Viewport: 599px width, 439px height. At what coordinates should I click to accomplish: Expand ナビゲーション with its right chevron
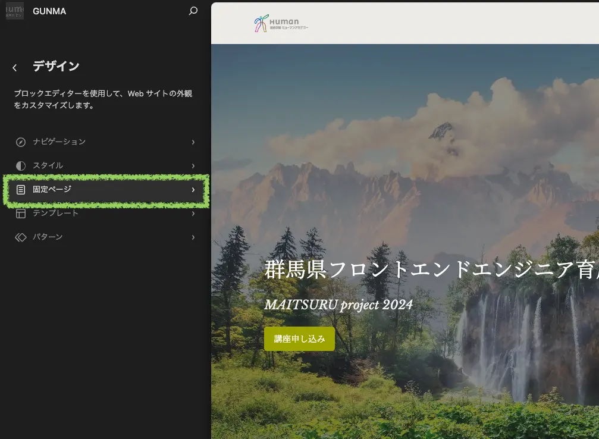(193, 142)
